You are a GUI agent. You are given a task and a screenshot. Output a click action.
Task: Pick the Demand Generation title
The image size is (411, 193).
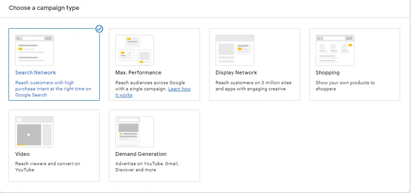point(141,154)
